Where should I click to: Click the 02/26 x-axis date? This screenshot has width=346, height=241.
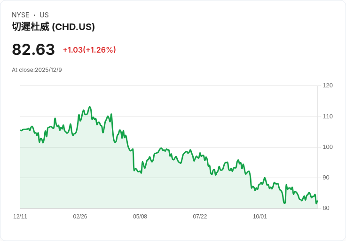pos(80,217)
